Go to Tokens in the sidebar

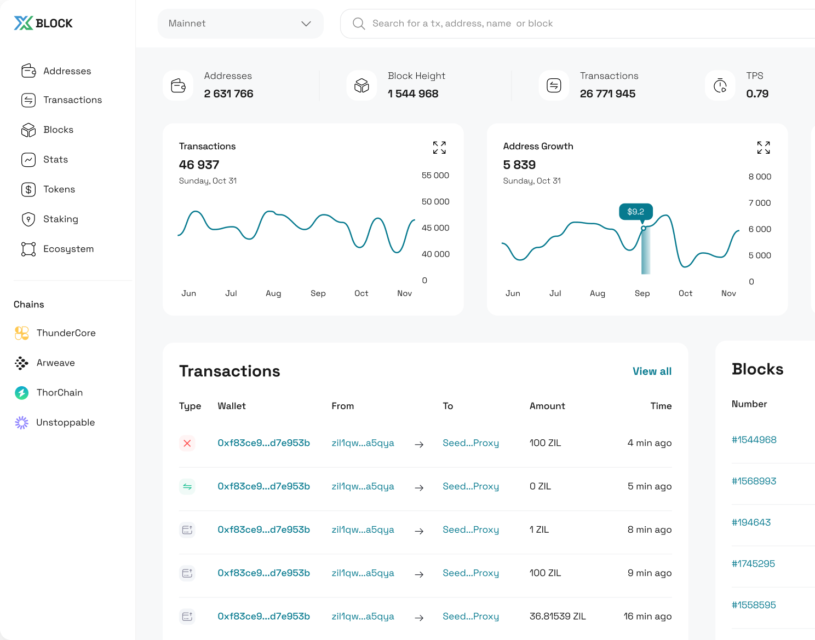pos(59,189)
